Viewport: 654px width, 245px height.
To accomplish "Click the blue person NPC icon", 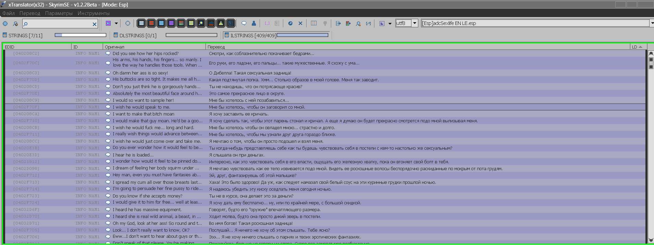I will (x=254, y=23).
